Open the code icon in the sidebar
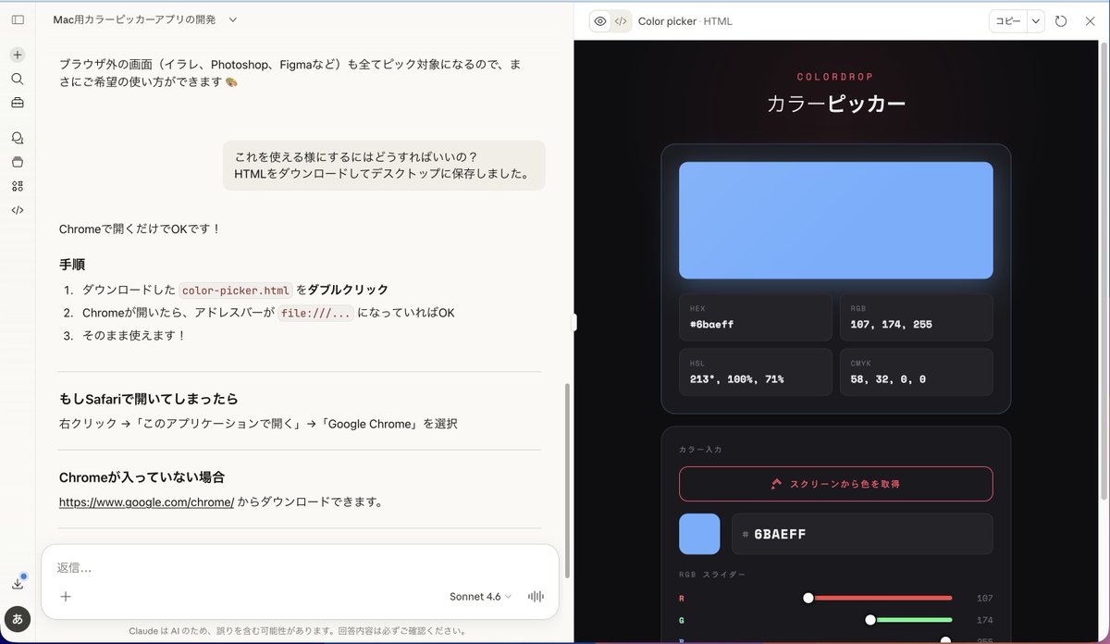Screen dimensions: 1110x644 tap(18, 210)
